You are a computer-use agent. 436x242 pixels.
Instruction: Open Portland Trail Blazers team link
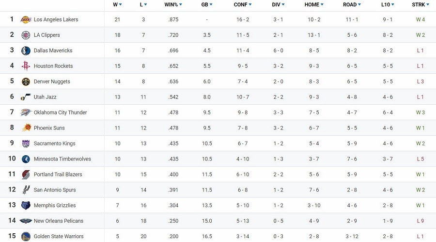click(x=58, y=174)
